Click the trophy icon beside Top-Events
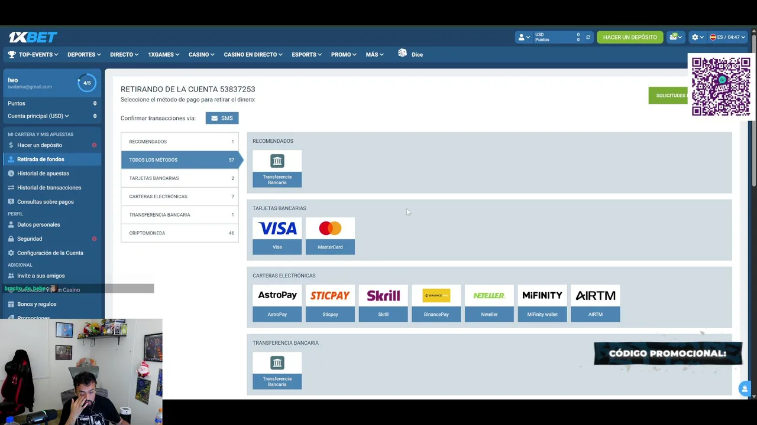The height and width of the screenshot is (425, 757). click(12, 54)
